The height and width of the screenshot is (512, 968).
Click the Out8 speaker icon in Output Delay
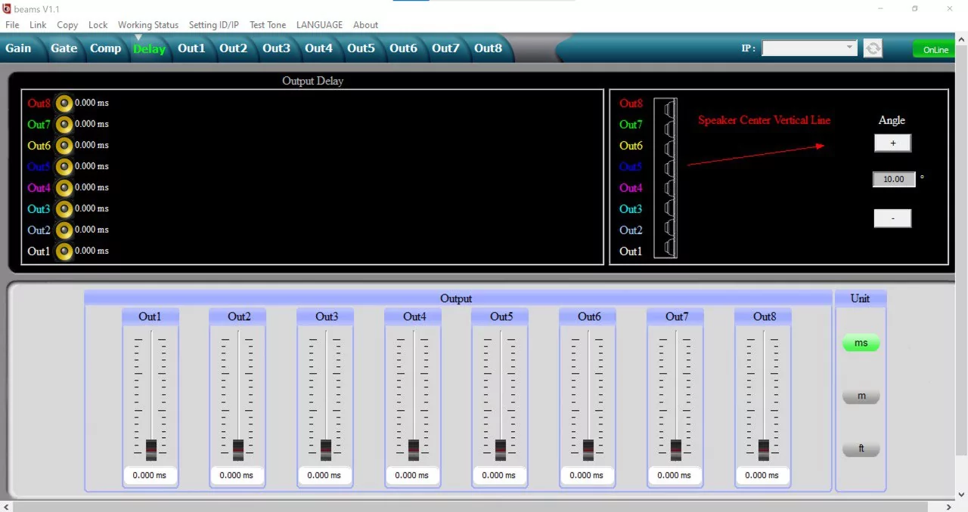coord(64,103)
